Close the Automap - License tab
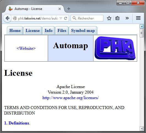 pyautogui.click(x=60, y=9)
